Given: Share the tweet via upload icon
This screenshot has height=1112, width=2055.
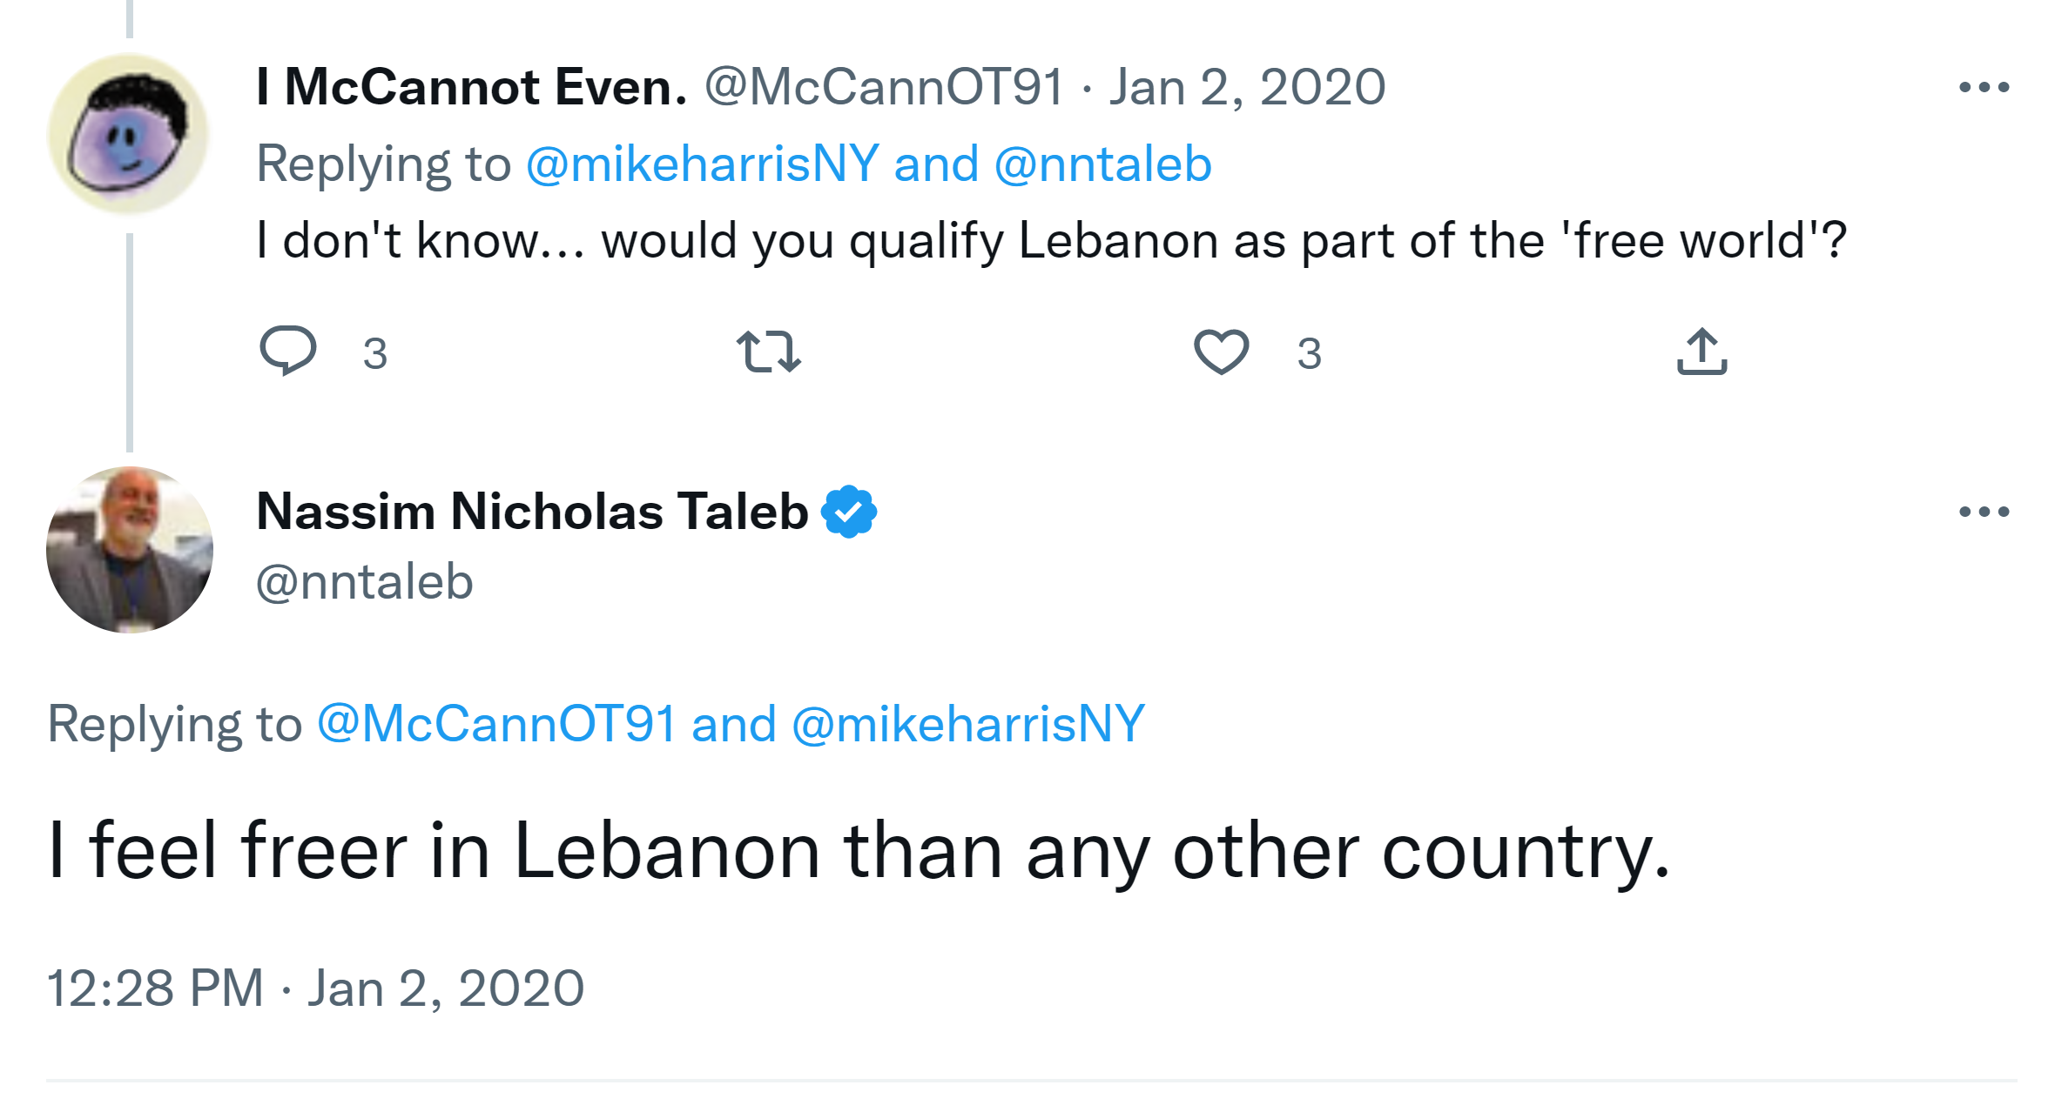Looking at the screenshot, I should tap(1701, 352).
